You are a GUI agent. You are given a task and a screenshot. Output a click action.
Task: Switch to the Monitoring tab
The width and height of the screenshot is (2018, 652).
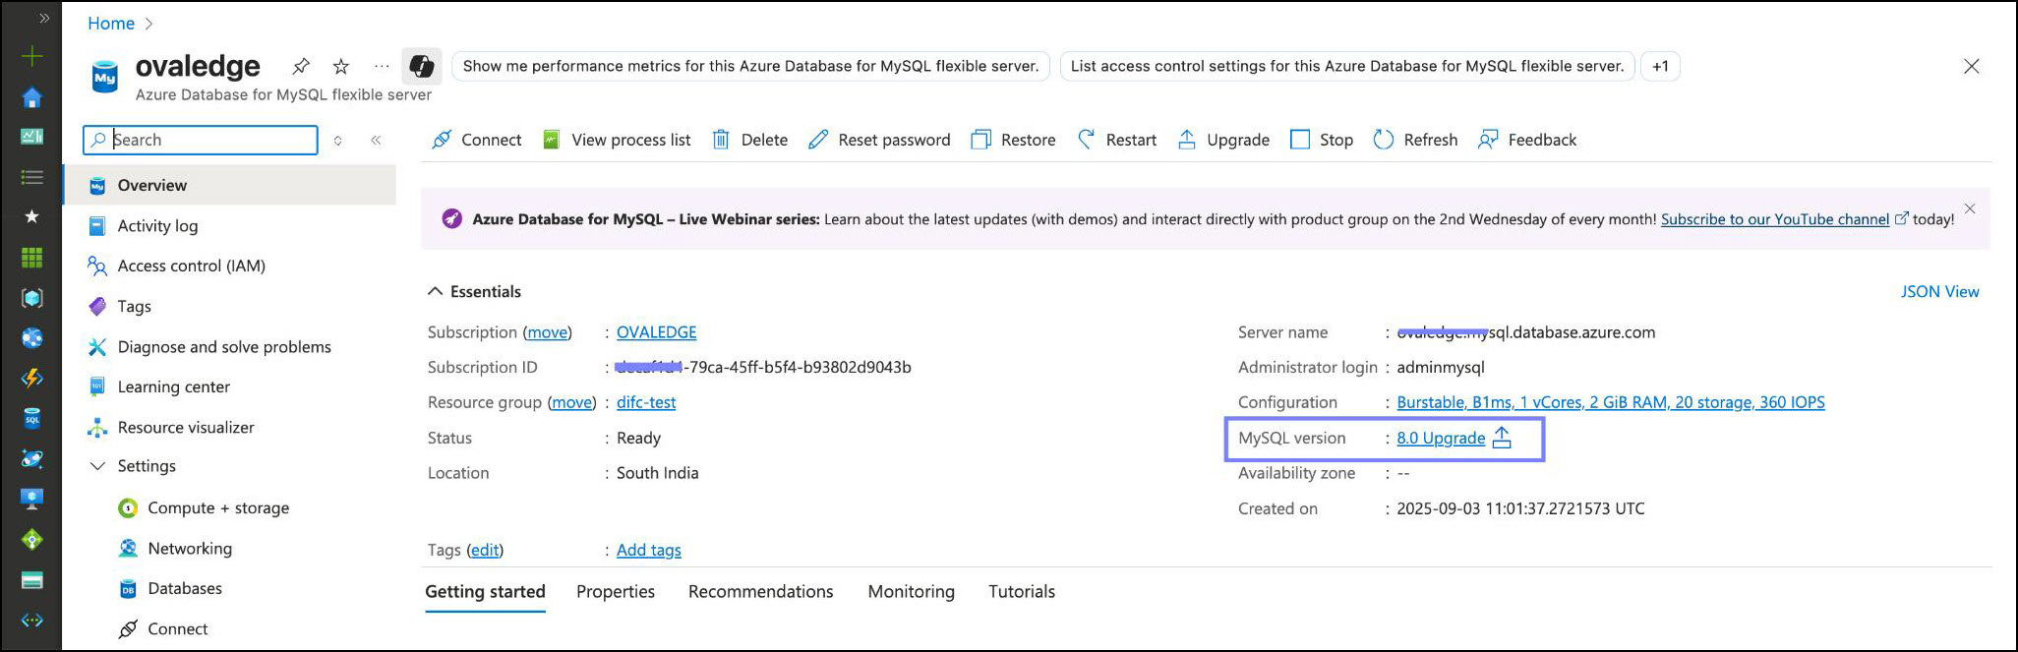click(911, 591)
